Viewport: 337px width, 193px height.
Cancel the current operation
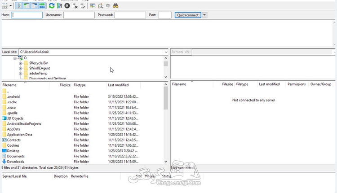[67, 6]
